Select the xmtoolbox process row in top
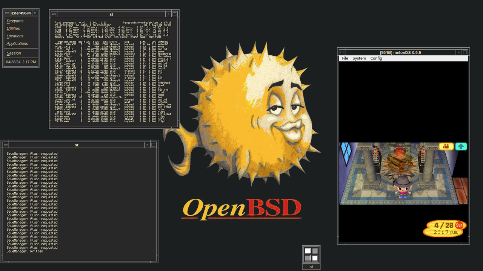 [x=113, y=105]
